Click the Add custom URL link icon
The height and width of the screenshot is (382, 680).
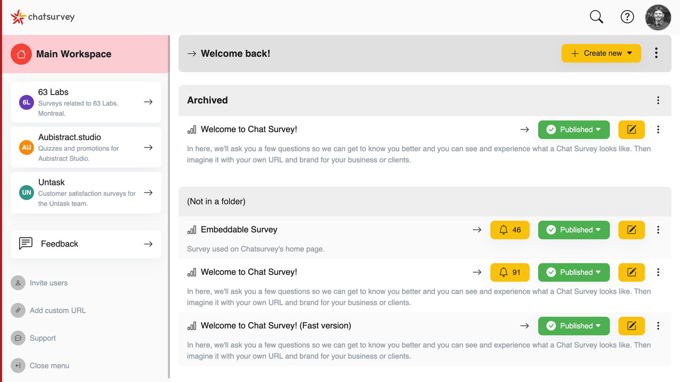point(18,310)
